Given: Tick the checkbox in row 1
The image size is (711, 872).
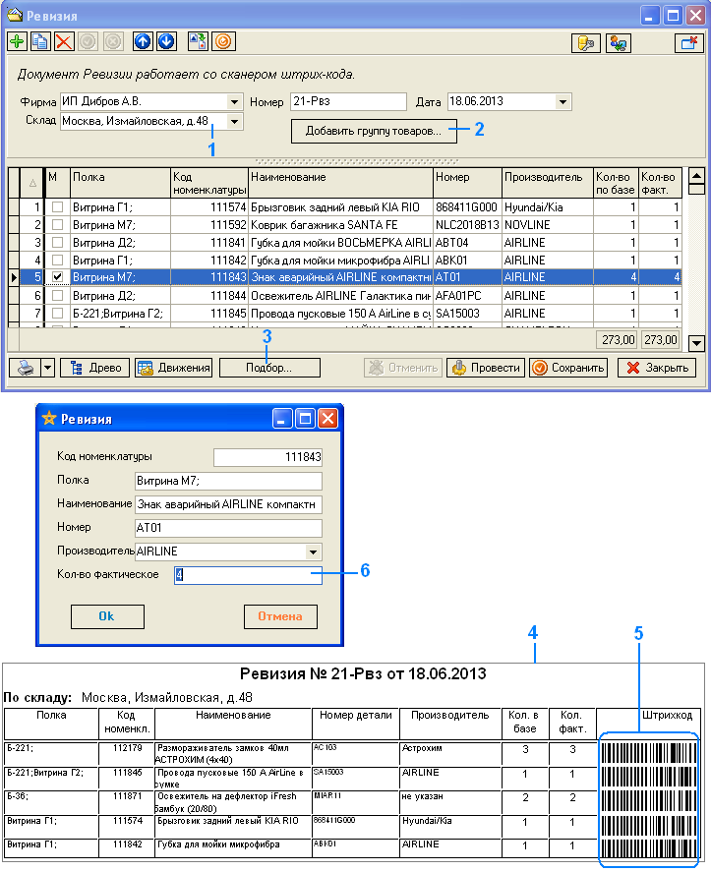Looking at the screenshot, I should tap(57, 207).
